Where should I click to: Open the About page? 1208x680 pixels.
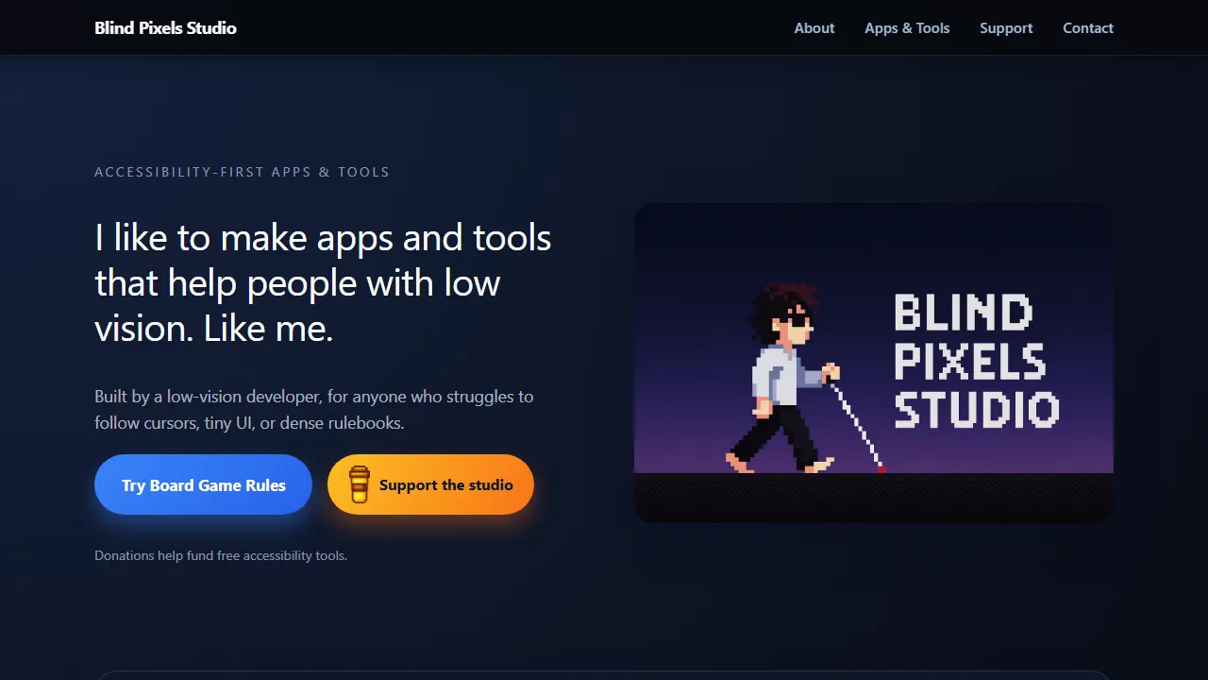[814, 27]
